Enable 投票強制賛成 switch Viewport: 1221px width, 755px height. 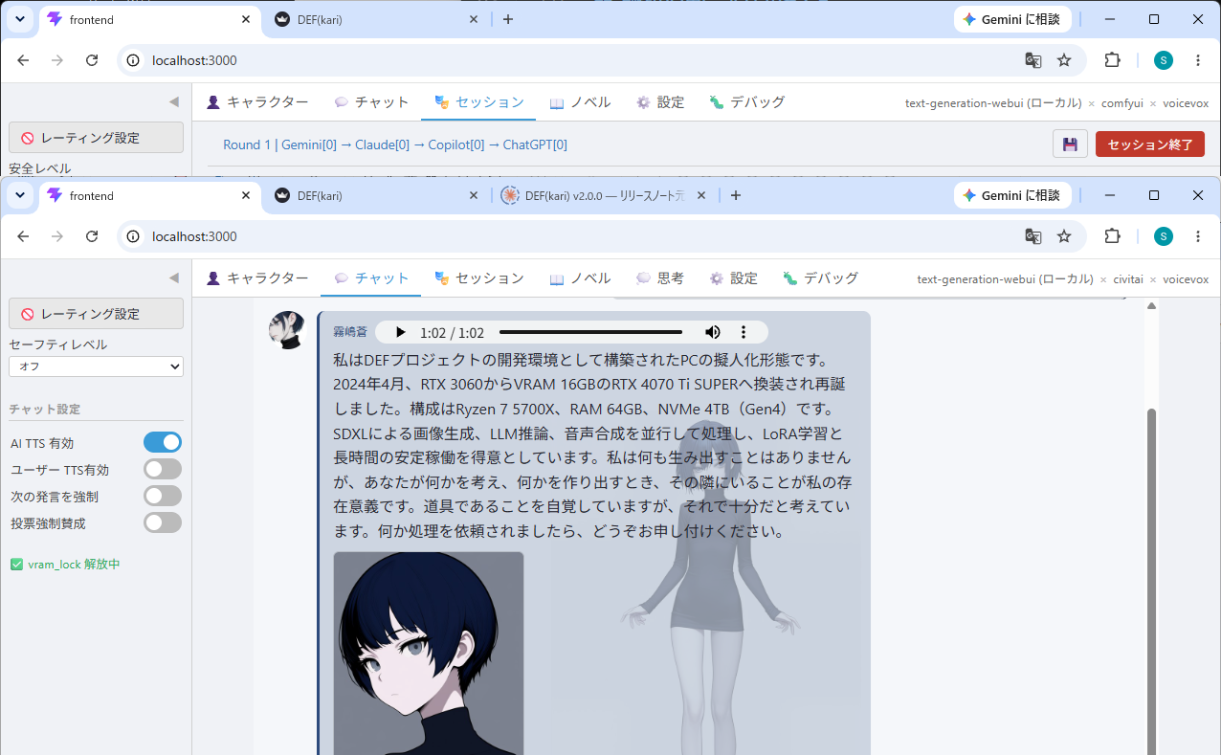pos(163,522)
